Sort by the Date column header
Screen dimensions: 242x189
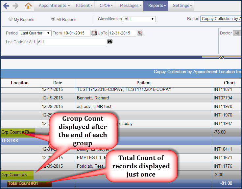coord(58,83)
